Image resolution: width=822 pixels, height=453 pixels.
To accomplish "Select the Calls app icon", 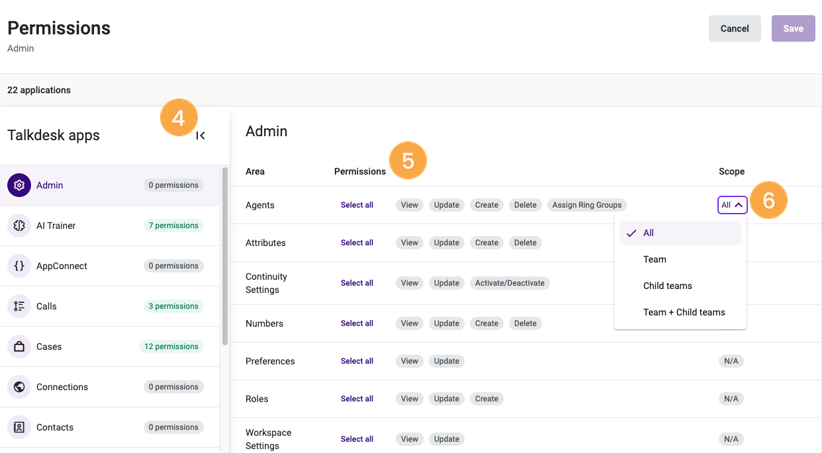I will pyautogui.click(x=19, y=306).
